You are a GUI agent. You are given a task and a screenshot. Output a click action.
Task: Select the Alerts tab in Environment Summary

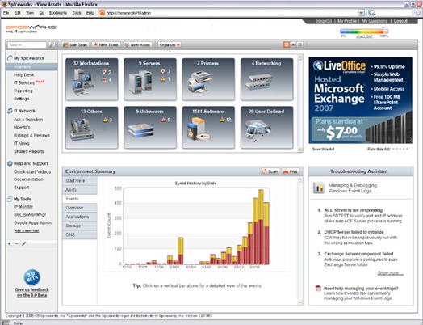(80, 190)
